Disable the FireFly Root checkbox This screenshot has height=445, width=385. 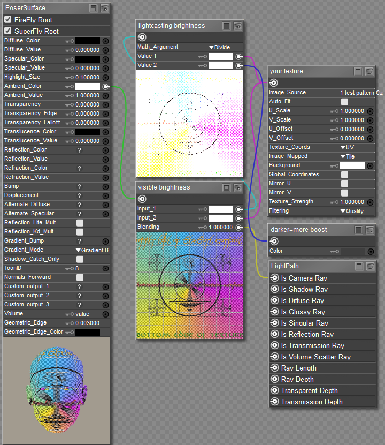(8, 20)
